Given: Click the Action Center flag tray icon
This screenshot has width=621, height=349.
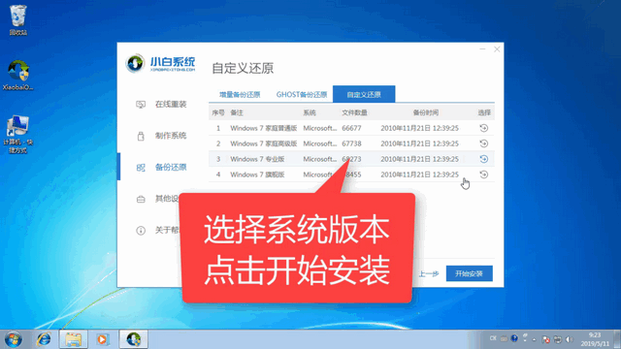Looking at the screenshot, I should click(545, 339).
